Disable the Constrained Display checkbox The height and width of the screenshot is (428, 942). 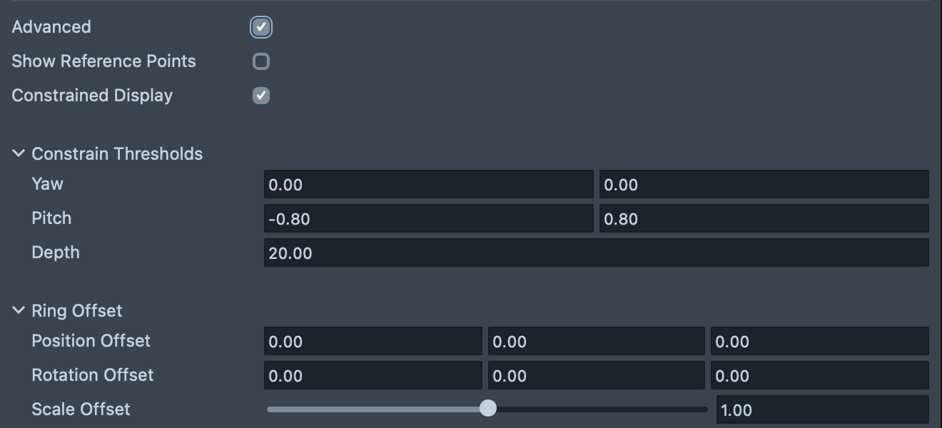click(261, 96)
